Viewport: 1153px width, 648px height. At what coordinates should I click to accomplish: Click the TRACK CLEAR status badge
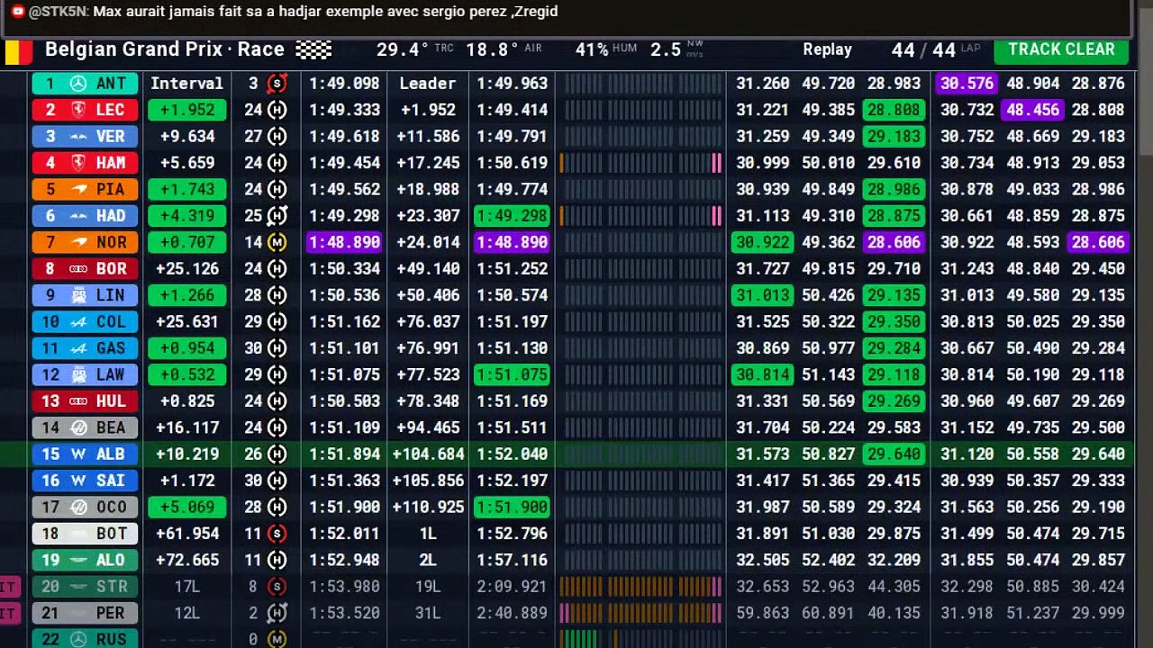(1061, 50)
